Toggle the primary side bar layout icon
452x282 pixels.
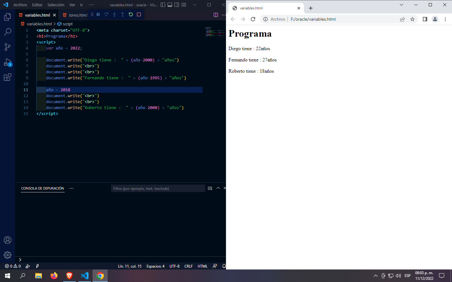click(x=163, y=5)
